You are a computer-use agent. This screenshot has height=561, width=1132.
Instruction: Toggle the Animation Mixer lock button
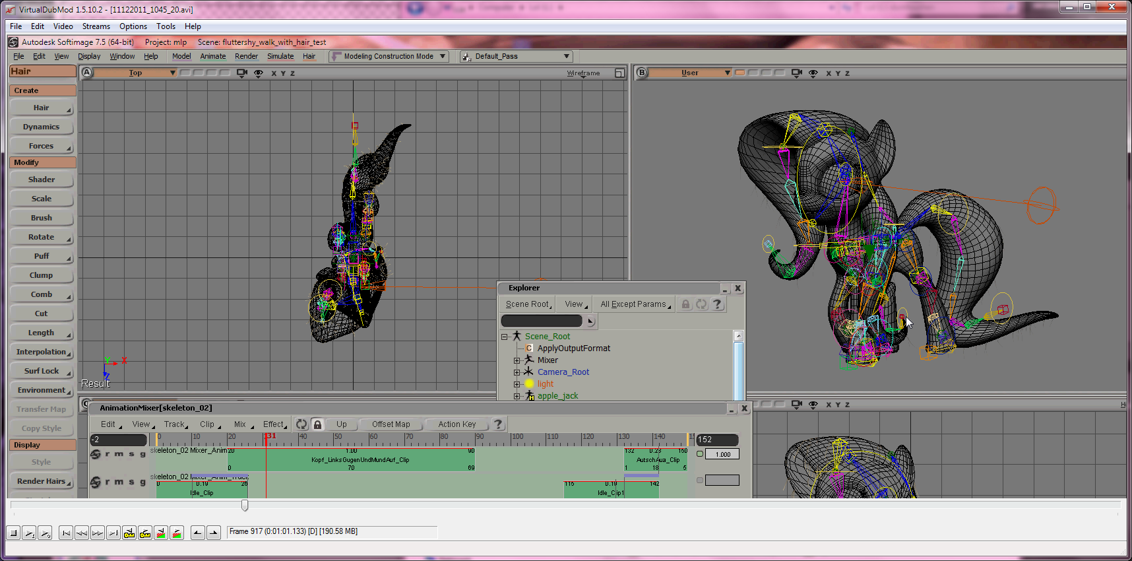[317, 424]
